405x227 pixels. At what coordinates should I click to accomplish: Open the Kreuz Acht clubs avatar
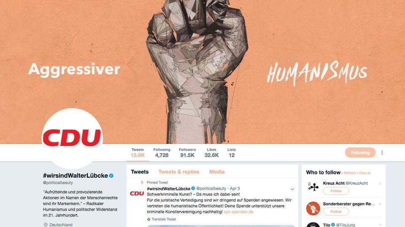click(313, 187)
